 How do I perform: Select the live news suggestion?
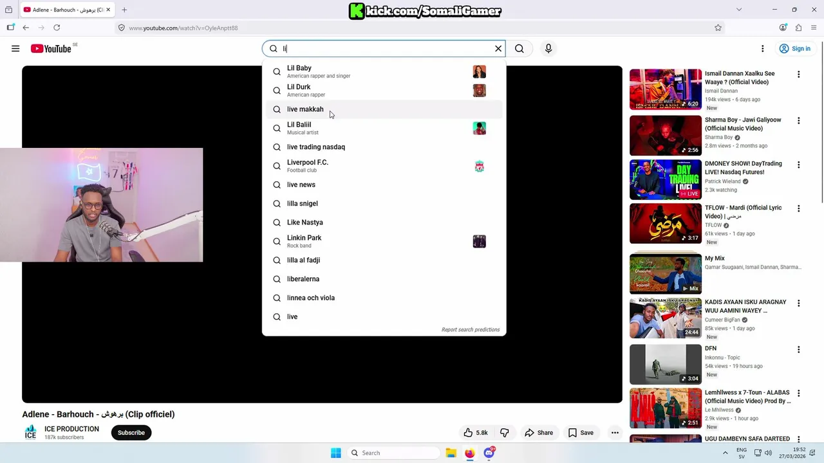[384, 185]
